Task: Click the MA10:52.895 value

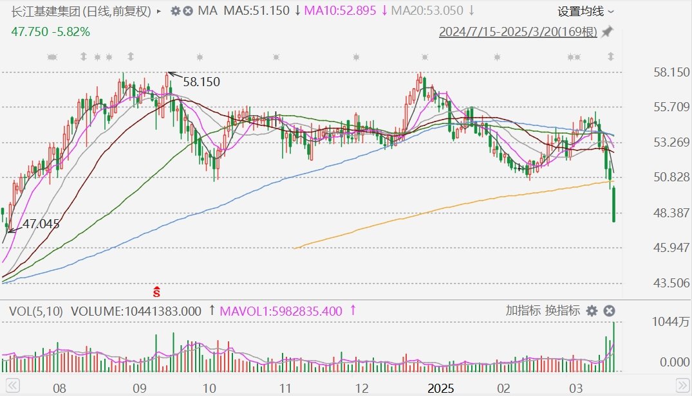Action: point(340,10)
